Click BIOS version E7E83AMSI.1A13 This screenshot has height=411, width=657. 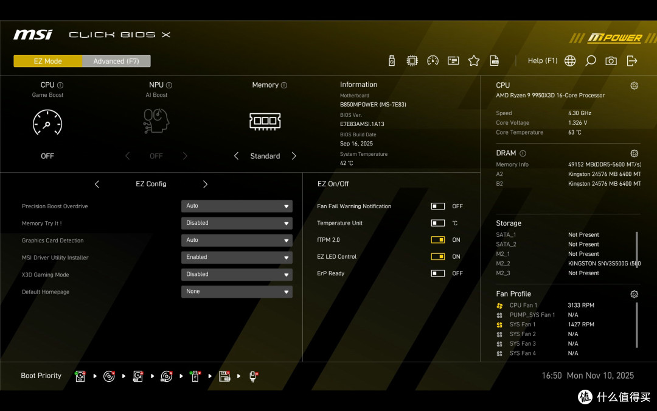[x=362, y=124]
